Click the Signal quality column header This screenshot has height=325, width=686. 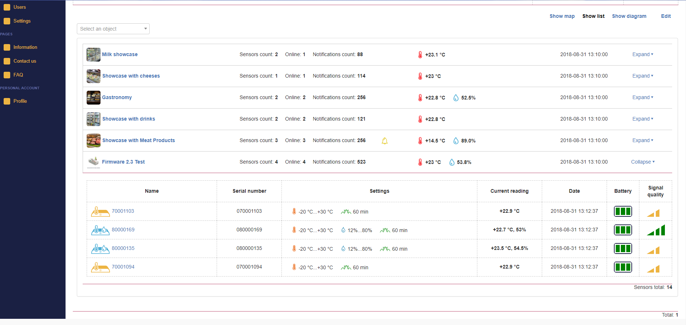pos(655,191)
